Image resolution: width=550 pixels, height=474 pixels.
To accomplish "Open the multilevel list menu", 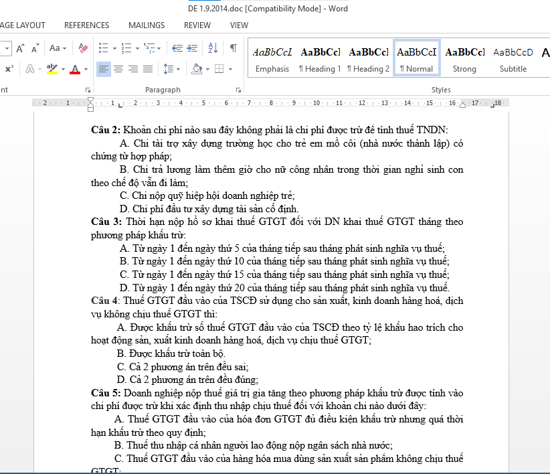I will [x=153, y=48].
